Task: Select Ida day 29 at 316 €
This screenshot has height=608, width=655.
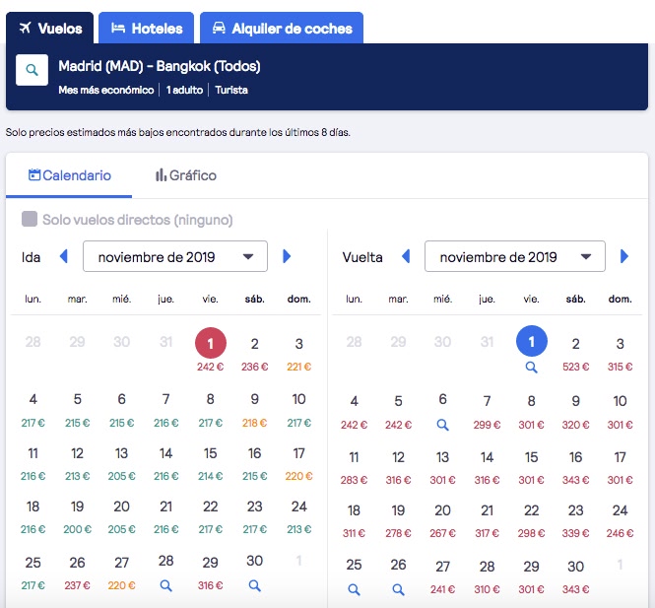Action: click(x=211, y=573)
